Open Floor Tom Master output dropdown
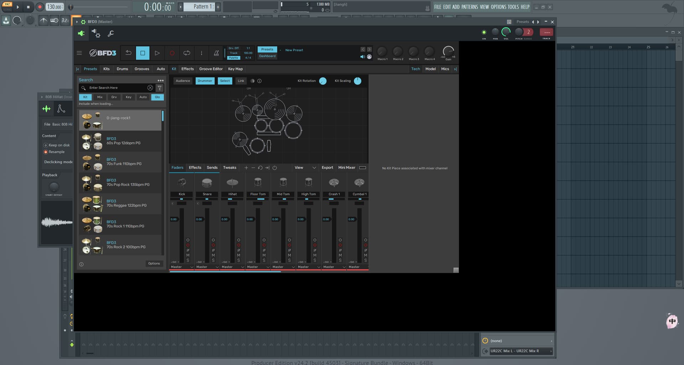The width and height of the screenshot is (684, 365). (258, 267)
